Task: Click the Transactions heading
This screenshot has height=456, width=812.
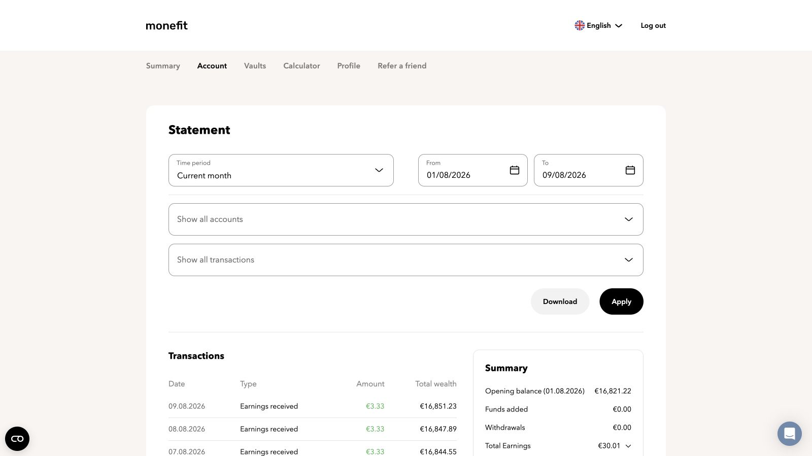Action: tap(196, 356)
